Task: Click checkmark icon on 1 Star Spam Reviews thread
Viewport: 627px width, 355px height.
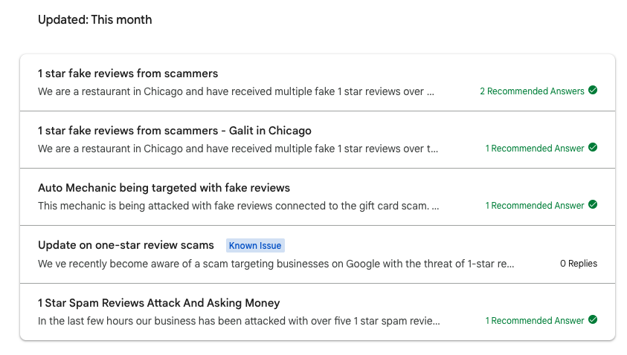Action: point(593,319)
